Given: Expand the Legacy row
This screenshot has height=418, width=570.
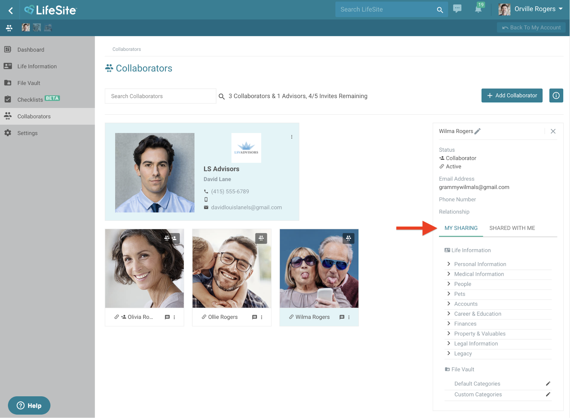Looking at the screenshot, I should pyautogui.click(x=498, y=354).
